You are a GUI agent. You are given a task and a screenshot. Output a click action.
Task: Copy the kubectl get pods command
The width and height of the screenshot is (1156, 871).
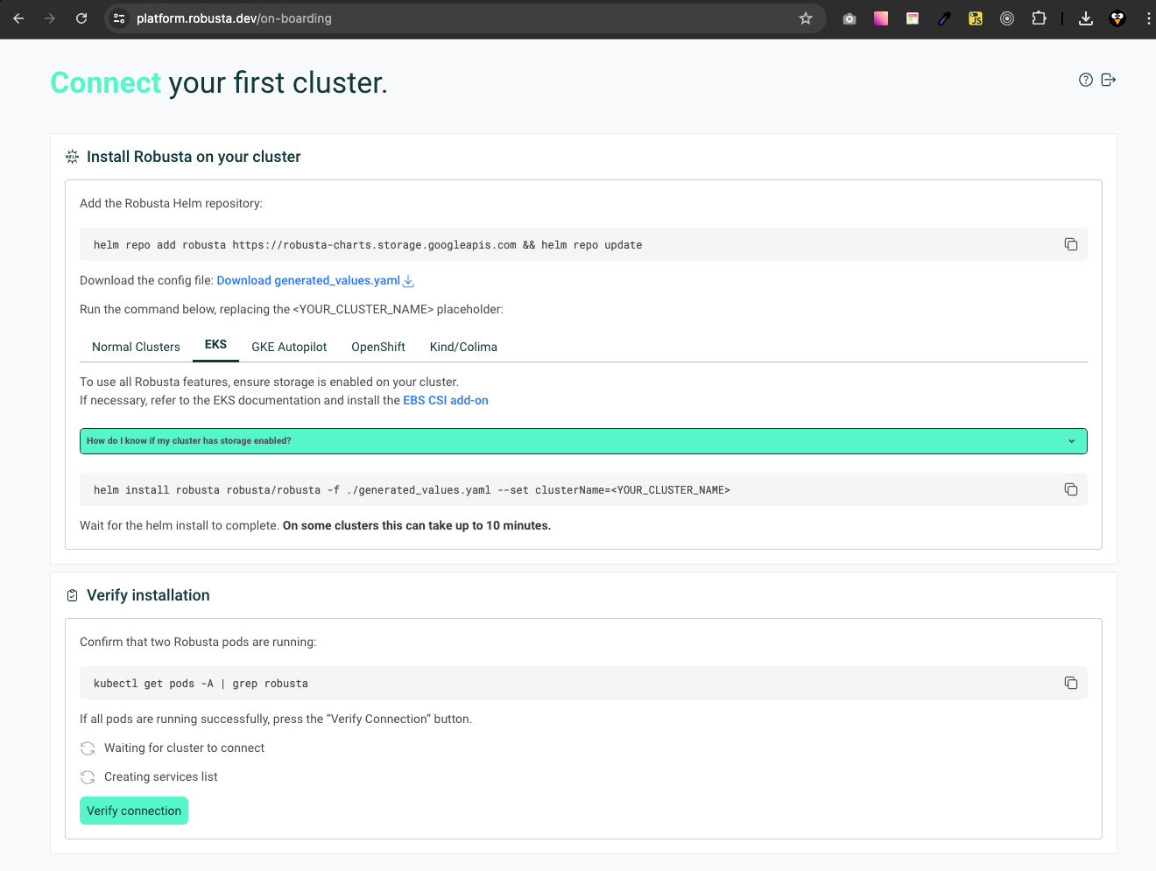tap(1070, 683)
